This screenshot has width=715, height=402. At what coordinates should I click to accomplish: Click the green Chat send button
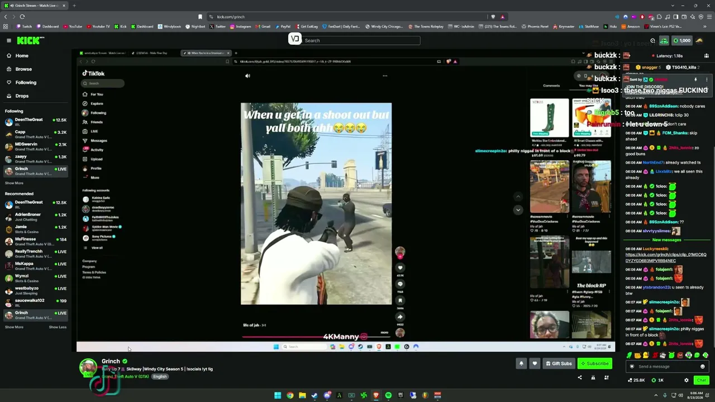point(701,380)
